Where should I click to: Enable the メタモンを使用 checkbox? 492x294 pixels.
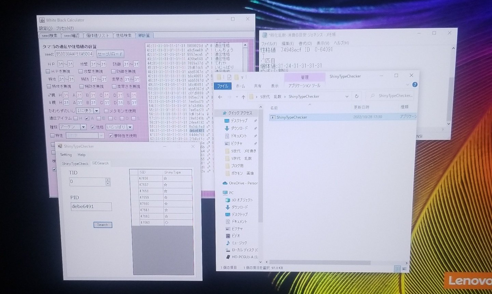[106, 111]
